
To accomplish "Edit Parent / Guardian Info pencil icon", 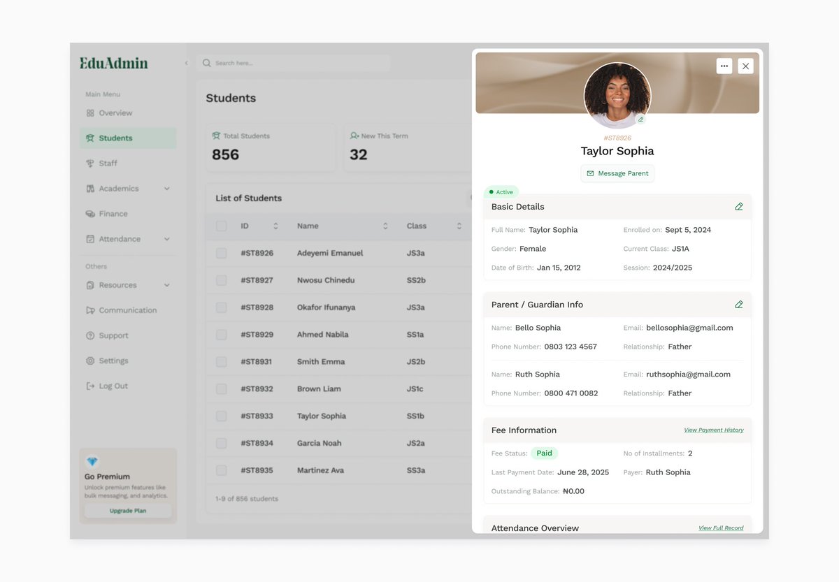I will (739, 305).
